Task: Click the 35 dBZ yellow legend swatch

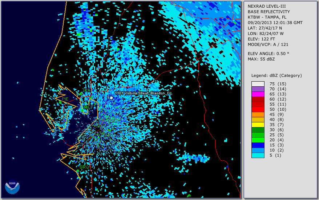Action: pos(258,125)
